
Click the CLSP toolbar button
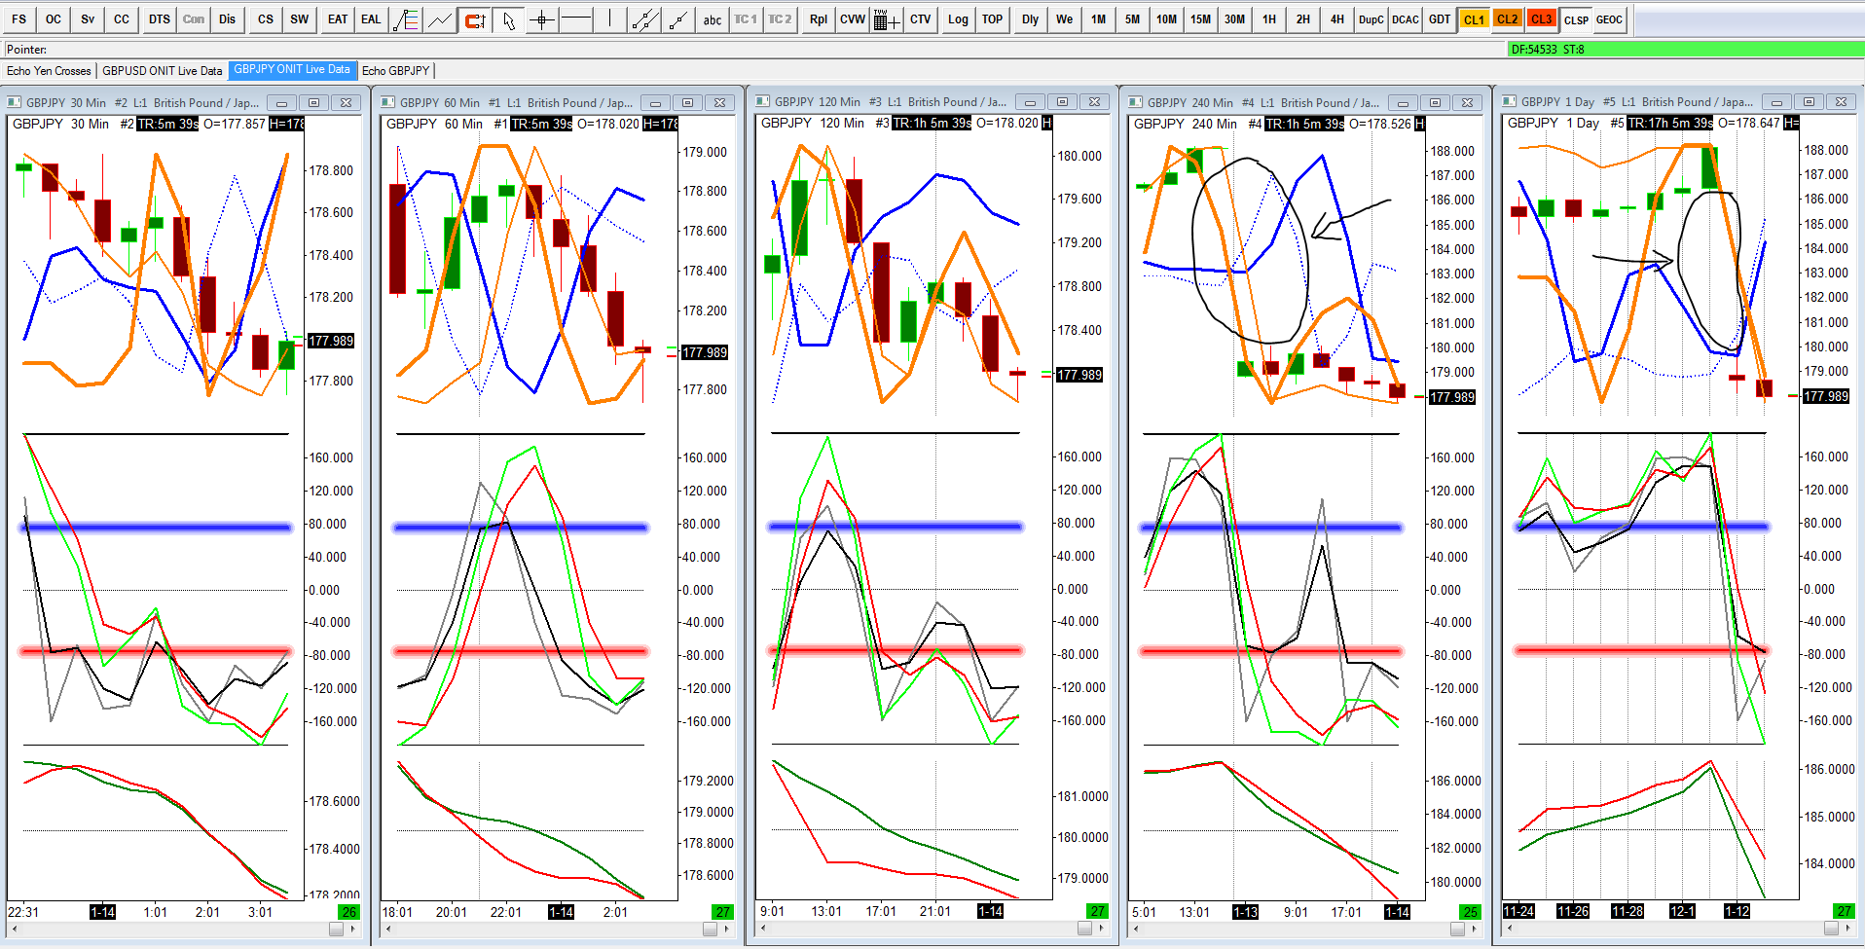click(x=1576, y=19)
